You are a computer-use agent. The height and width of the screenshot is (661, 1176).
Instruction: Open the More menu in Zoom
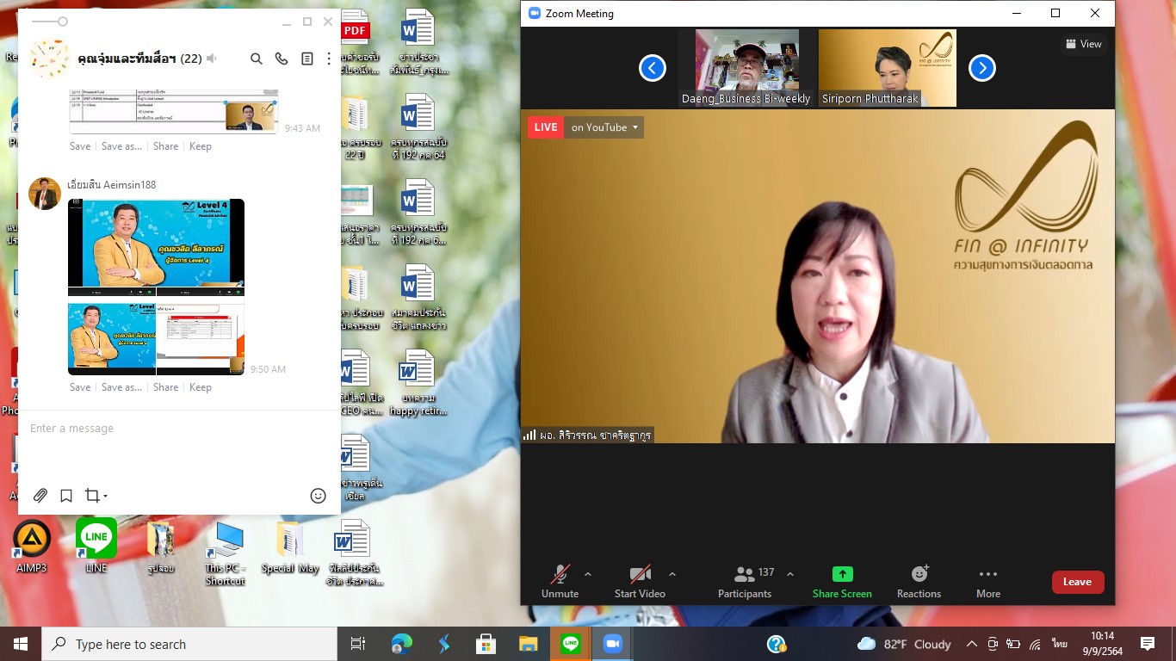(x=987, y=582)
